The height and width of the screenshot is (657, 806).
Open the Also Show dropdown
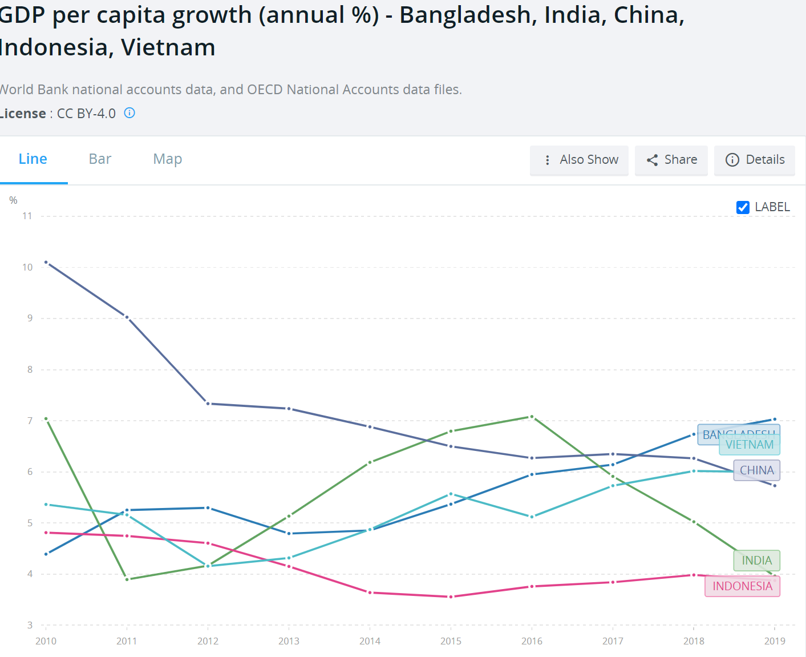point(579,160)
